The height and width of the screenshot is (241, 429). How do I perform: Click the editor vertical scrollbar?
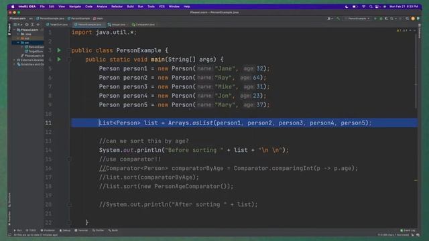pos(416,71)
